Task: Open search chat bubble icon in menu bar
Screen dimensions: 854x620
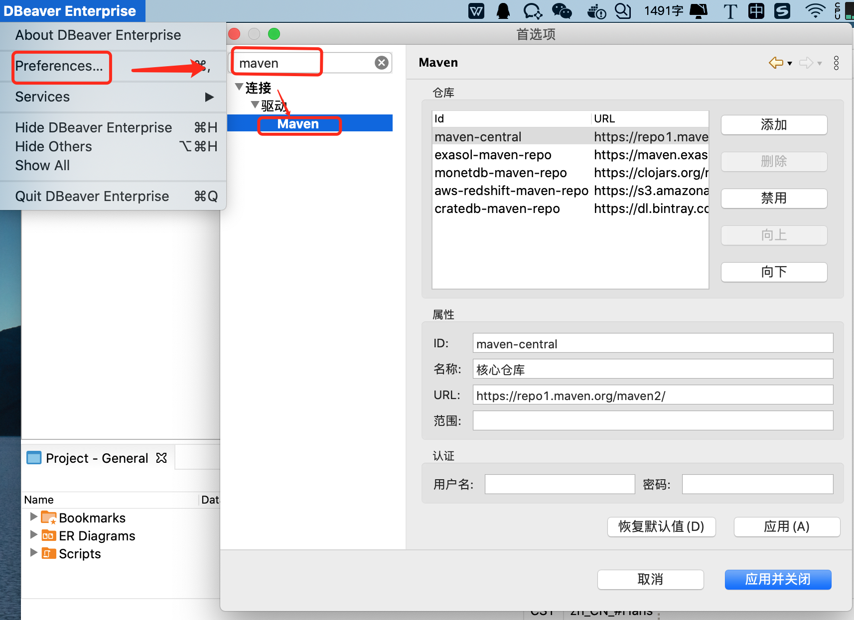Action: 623,10
